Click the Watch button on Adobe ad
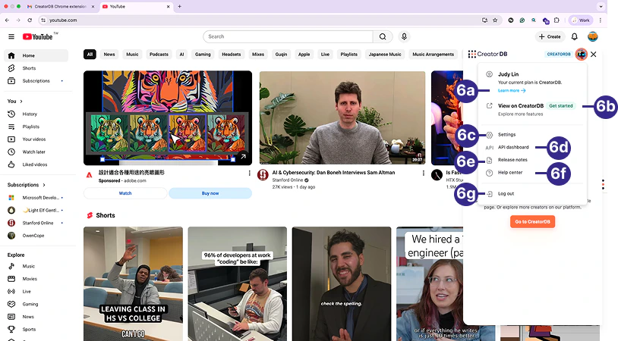Image resolution: width=618 pixels, height=341 pixels. (x=125, y=193)
